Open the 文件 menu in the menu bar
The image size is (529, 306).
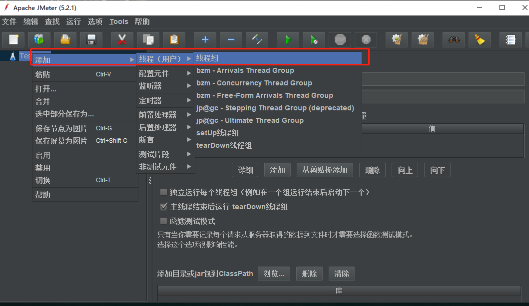[x=9, y=21]
